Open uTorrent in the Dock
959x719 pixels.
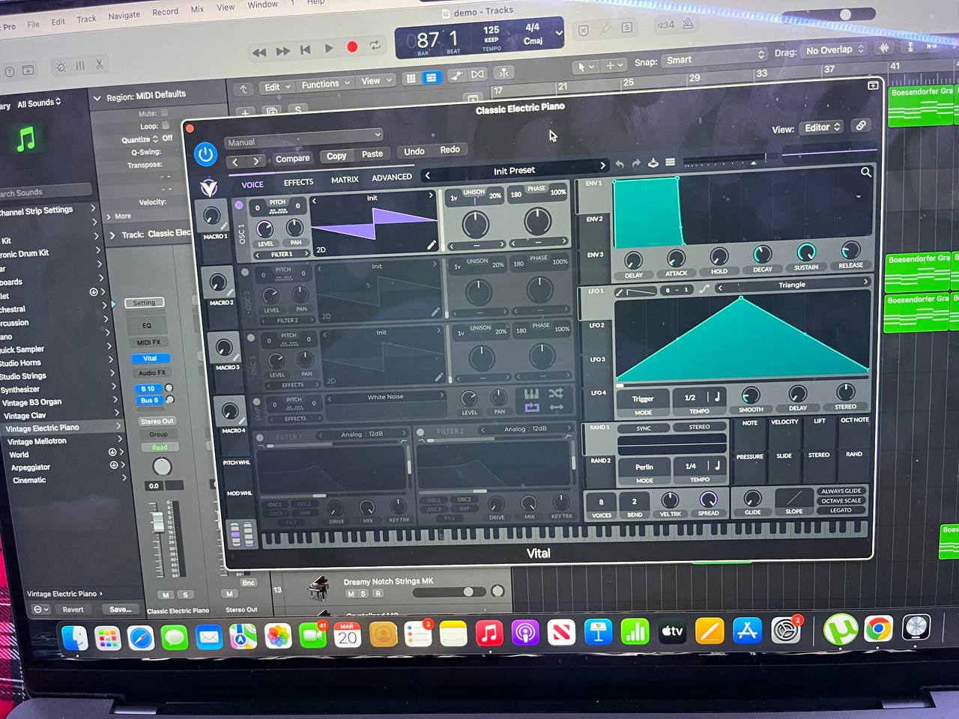click(840, 629)
